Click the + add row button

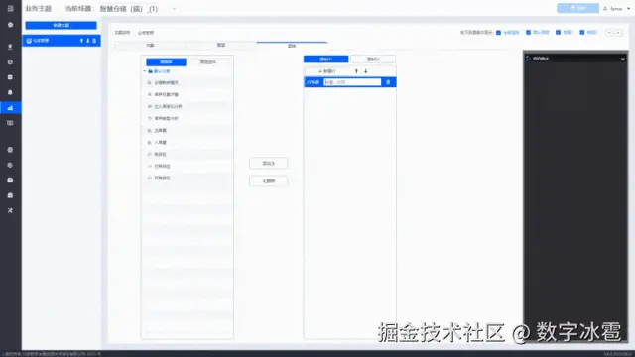tap(327, 71)
